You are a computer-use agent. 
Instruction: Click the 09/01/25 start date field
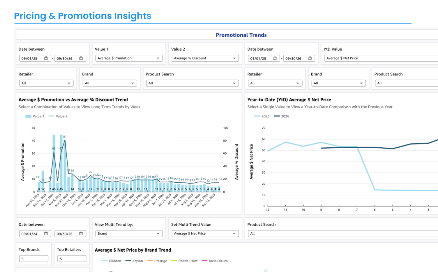coord(35,58)
